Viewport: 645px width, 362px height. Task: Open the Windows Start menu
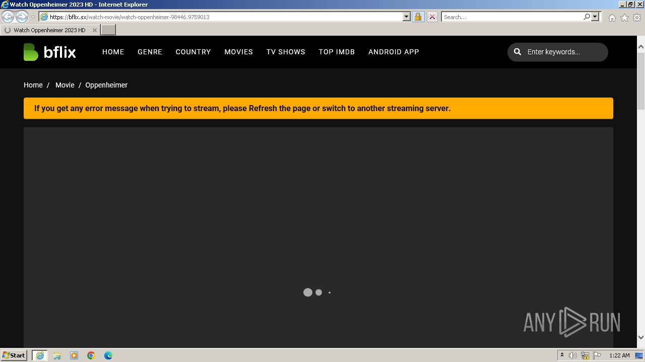pos(14,355)
